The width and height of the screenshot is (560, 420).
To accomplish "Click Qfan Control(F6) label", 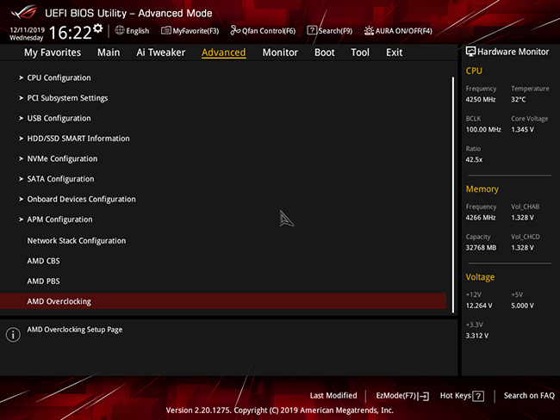I will [x=269, y=31].
